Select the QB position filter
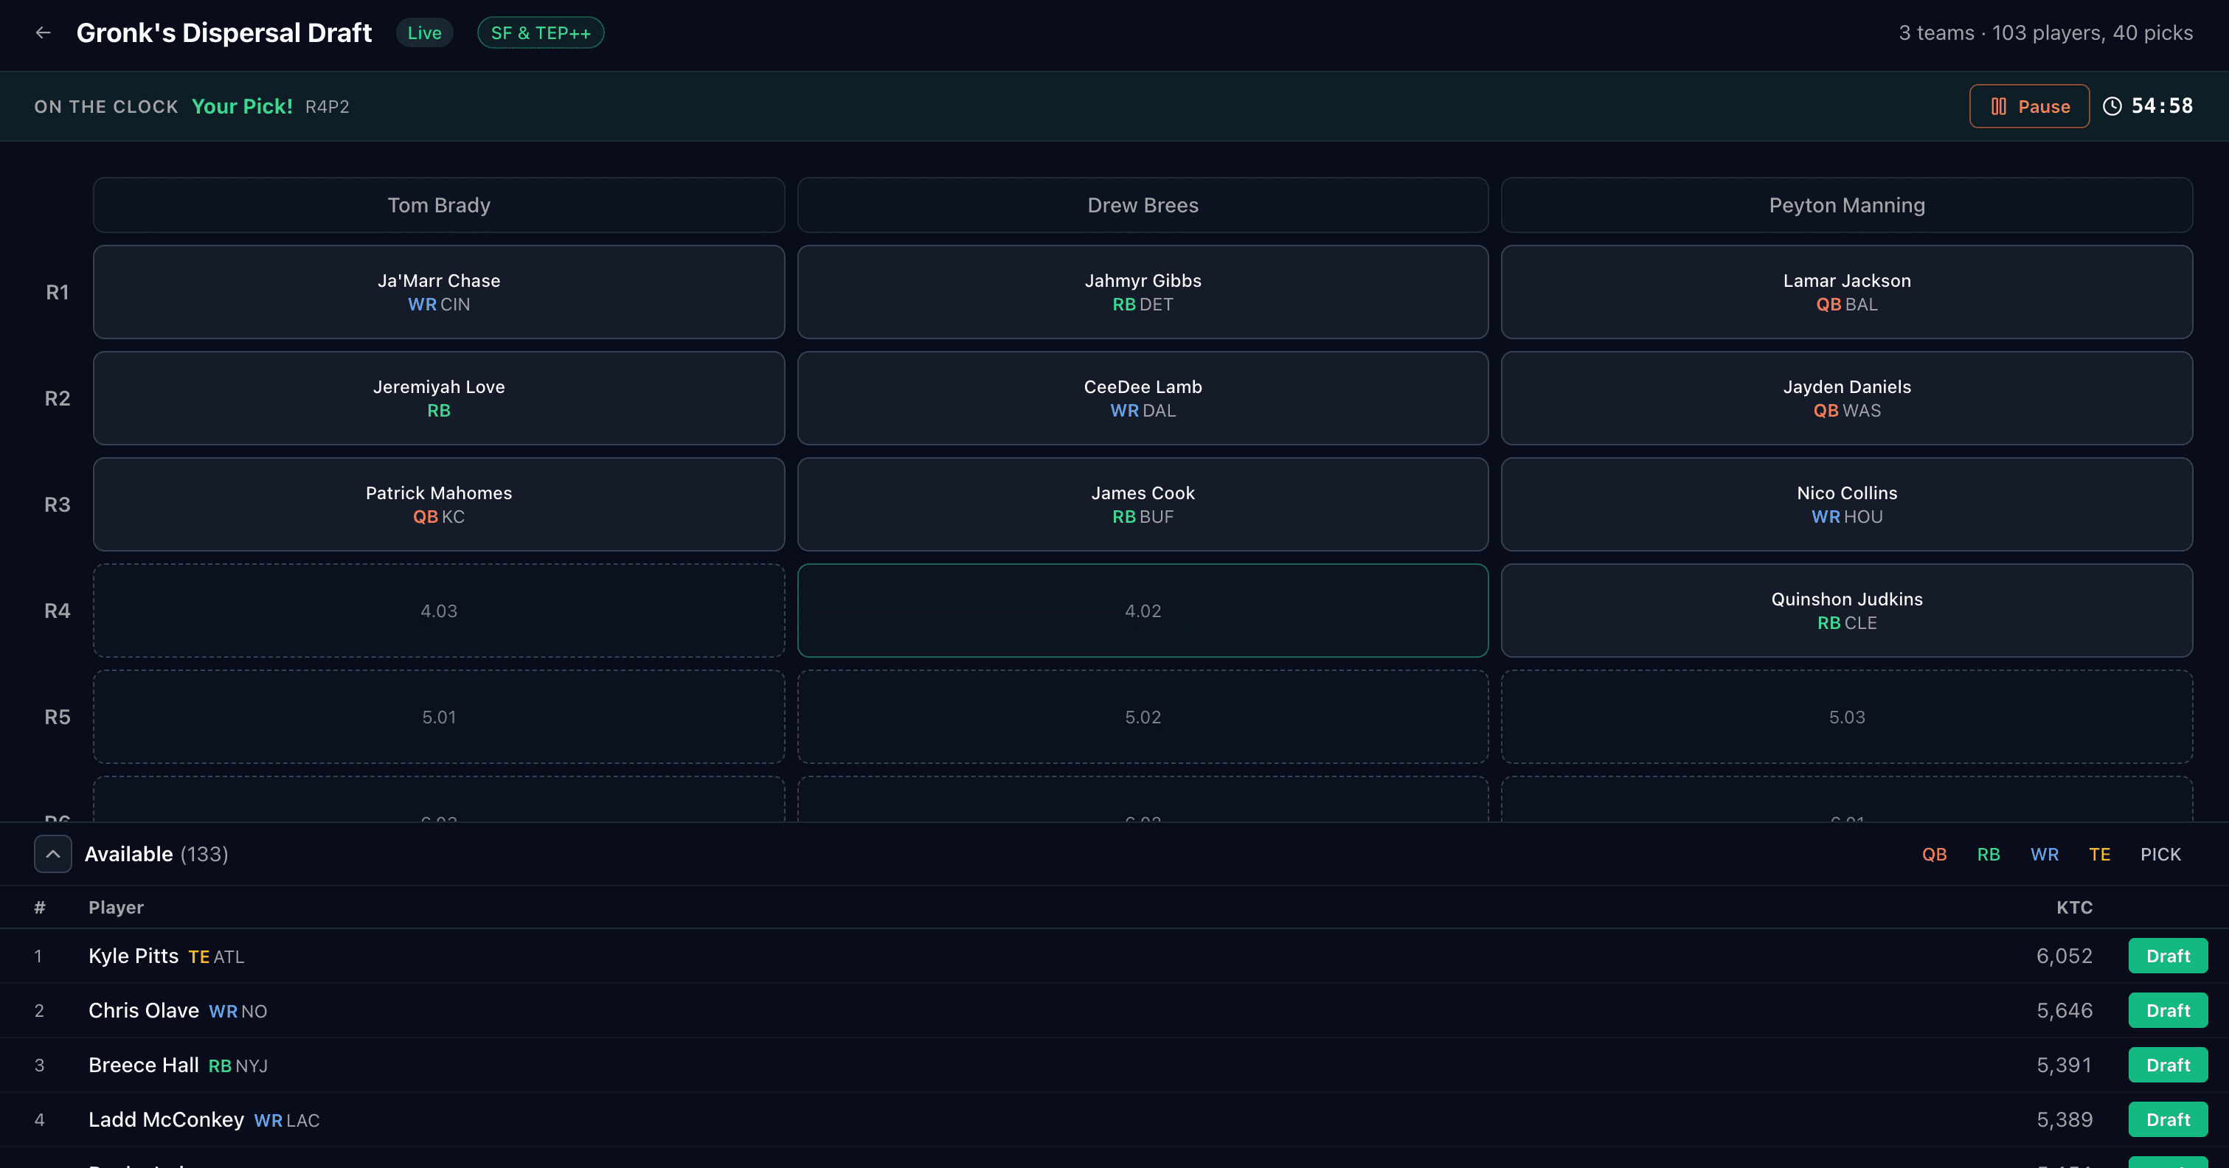Viewport: 2229px width, 1168px height. click(1935, 854)
